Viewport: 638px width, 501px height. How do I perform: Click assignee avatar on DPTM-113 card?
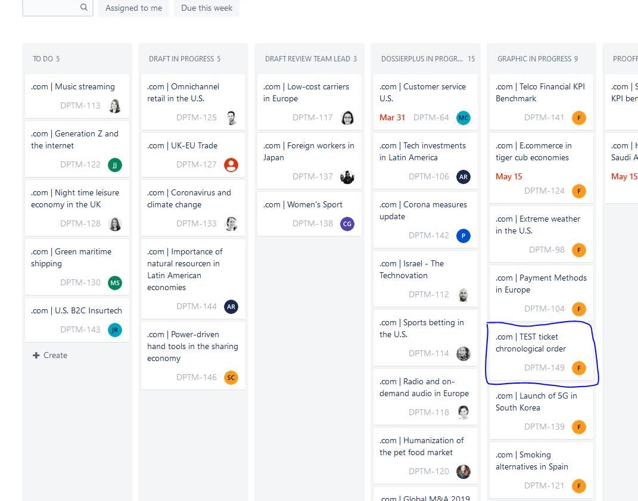click(115, 106)
